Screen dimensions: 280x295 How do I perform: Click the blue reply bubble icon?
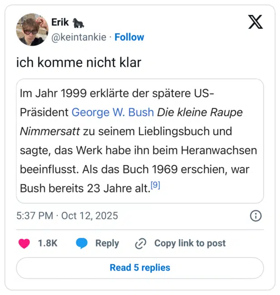pos(82,243)
